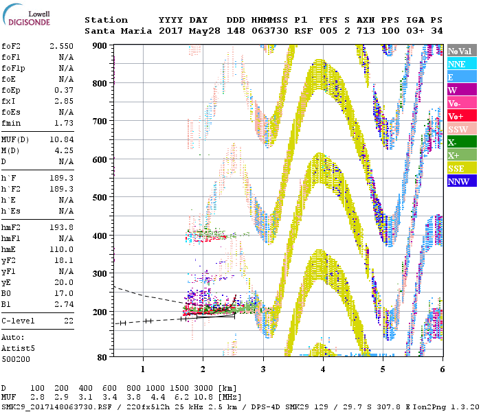Click the AXN value 713
The image size is (481, 412).
(x=366, y=31)
